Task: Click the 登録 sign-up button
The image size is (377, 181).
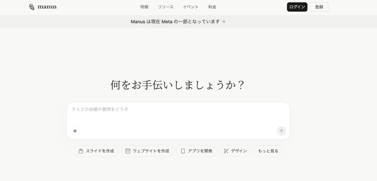Action: [x=319, y=7]
